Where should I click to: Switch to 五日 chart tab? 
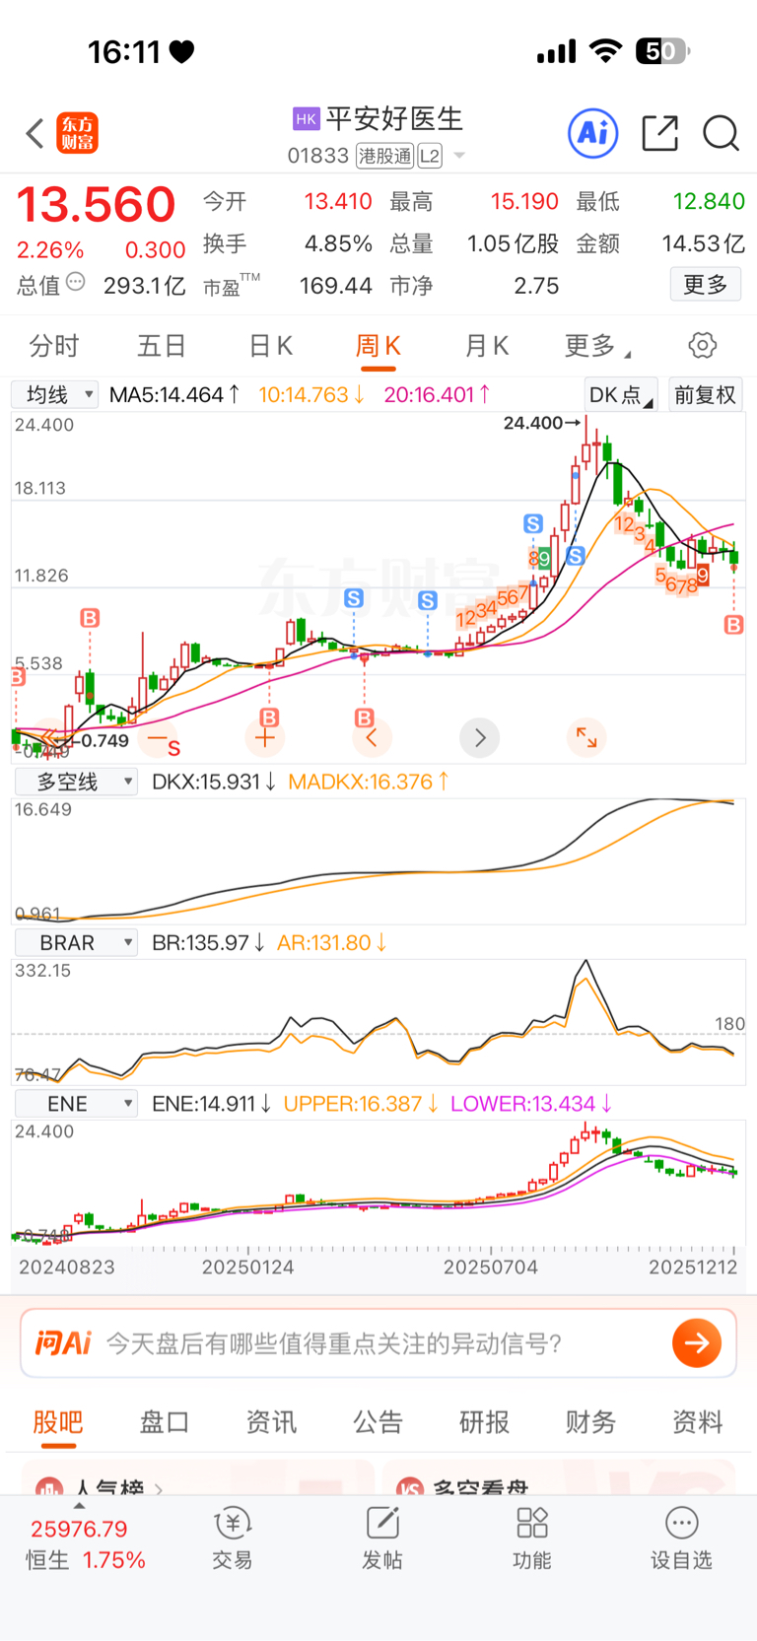(162, 346)
